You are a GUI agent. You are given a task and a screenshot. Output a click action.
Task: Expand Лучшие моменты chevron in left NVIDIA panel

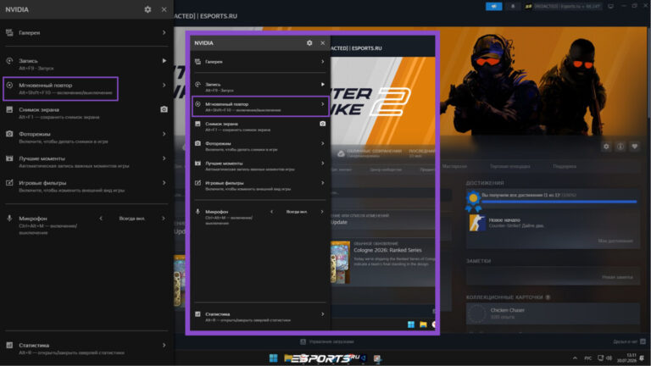click(x=164, y=158)
